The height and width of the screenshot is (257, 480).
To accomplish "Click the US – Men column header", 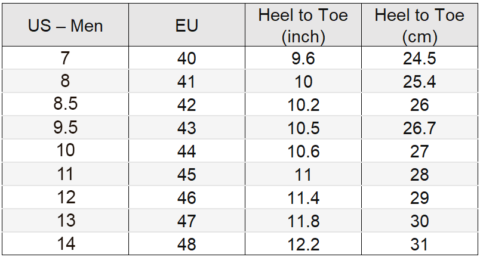I will pyautogui.click(x=65, y=25).
